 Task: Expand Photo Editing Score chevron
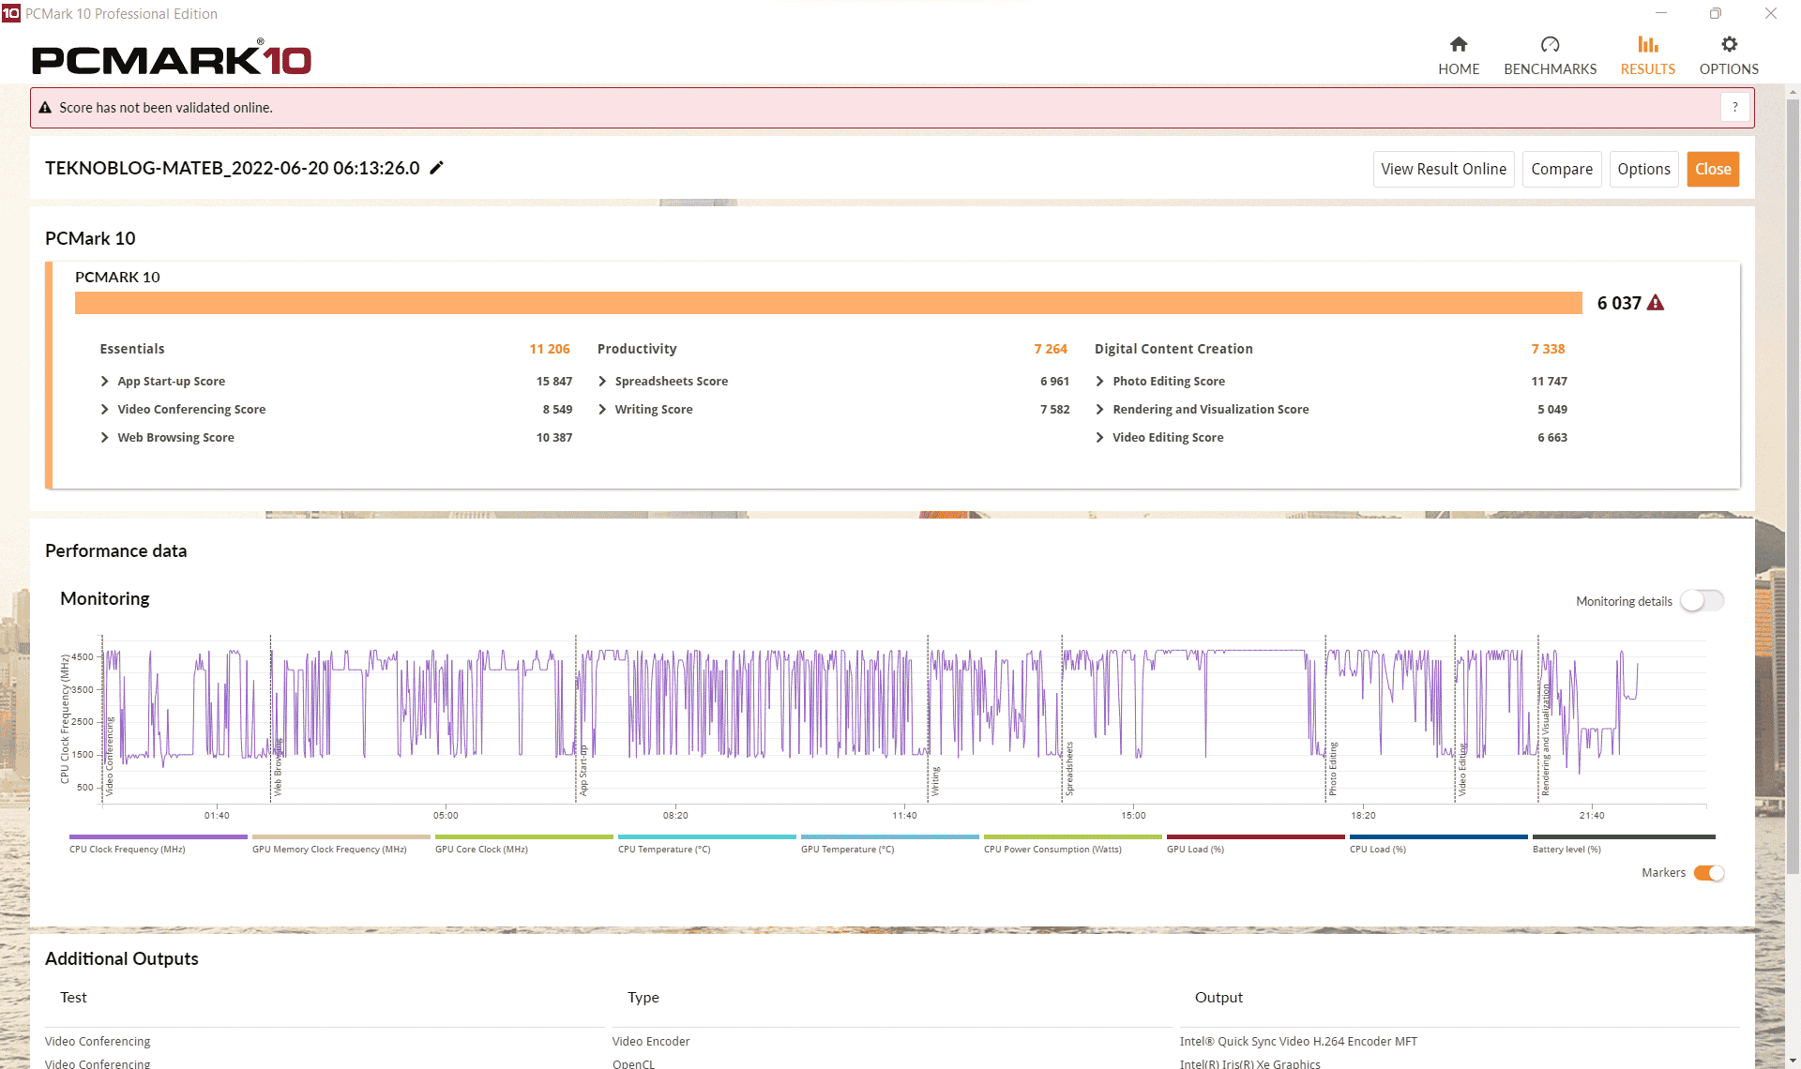click(1099, 382)
